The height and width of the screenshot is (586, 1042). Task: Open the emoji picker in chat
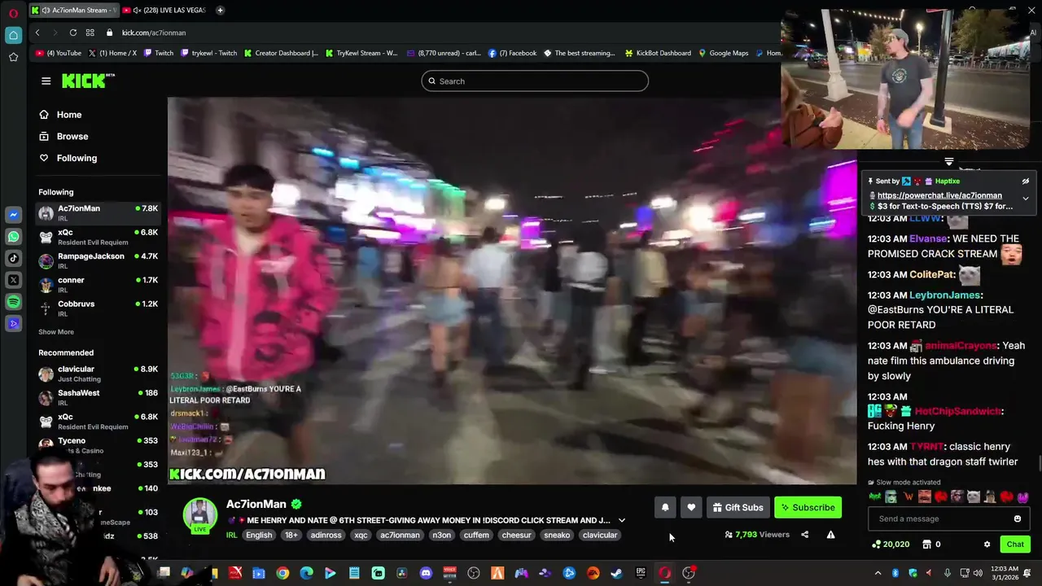pos(1017,518)
